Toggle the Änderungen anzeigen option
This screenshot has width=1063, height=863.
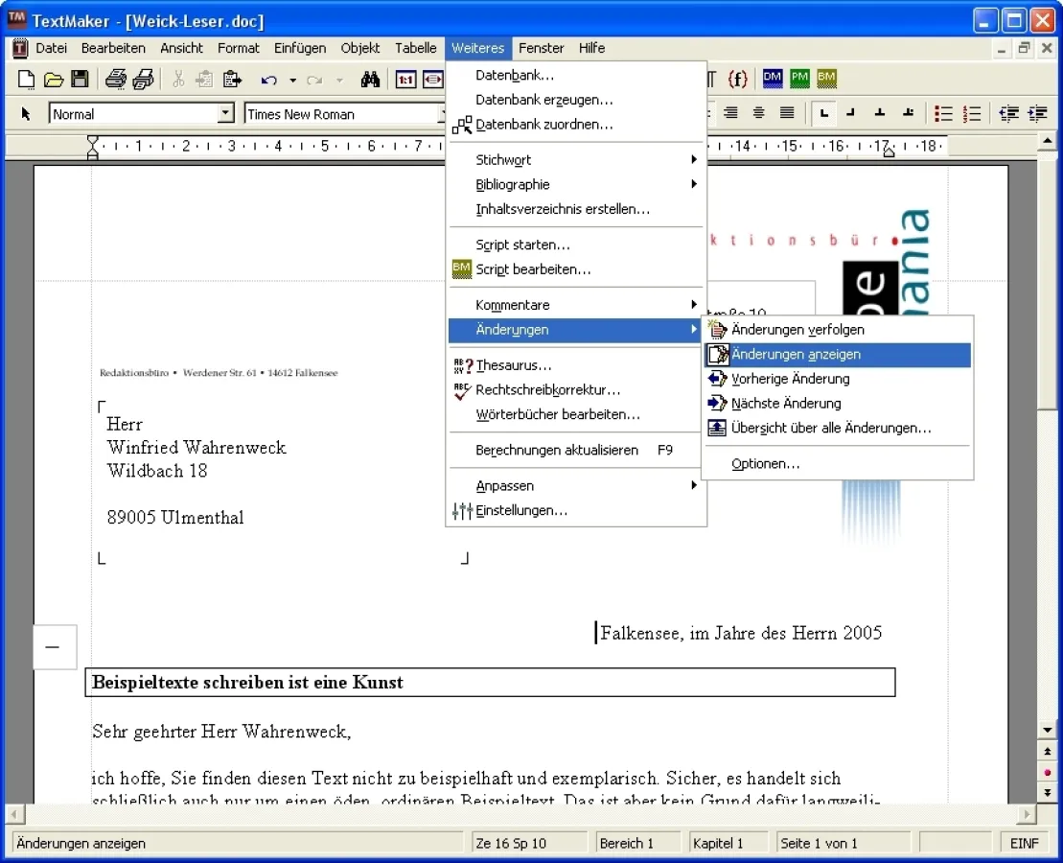(x=796, y=355)
